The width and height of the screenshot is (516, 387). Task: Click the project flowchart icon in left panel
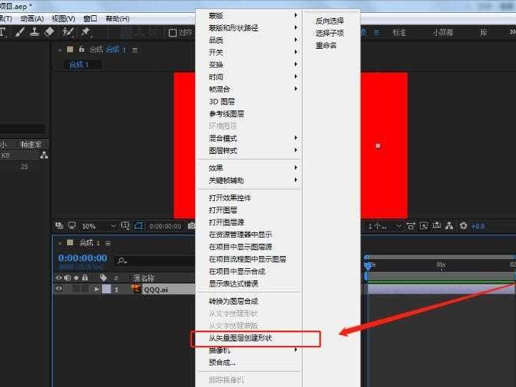click(x=44, y=155)
